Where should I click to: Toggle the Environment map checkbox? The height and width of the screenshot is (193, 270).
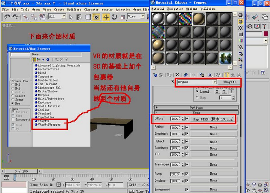(187, 189)
